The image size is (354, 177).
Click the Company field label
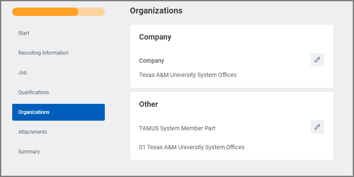tap(152, 61)
